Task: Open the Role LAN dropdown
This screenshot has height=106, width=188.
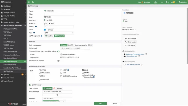Action: [59, 33]
